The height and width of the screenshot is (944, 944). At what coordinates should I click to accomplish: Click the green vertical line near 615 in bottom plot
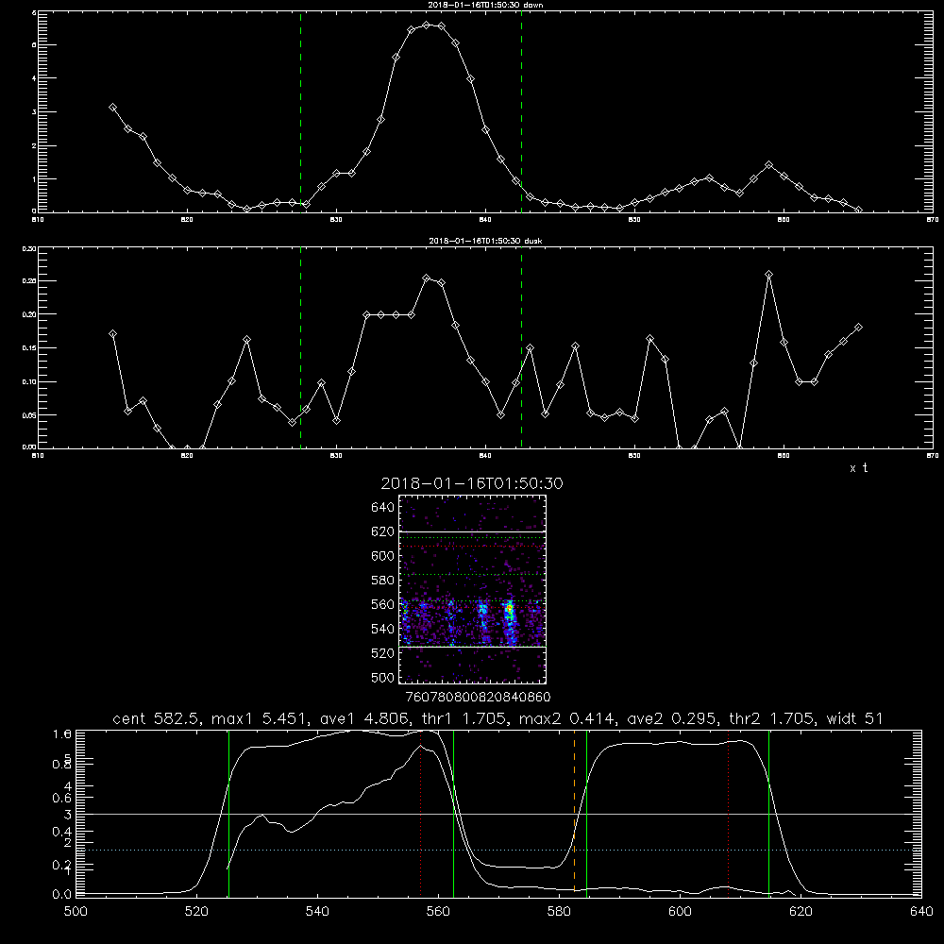(x=768, y=813)
